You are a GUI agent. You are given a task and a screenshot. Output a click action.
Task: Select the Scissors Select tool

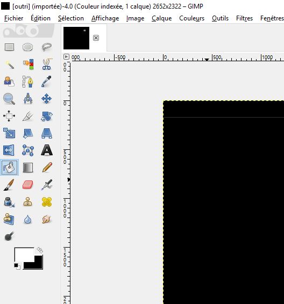pos(47,64)
